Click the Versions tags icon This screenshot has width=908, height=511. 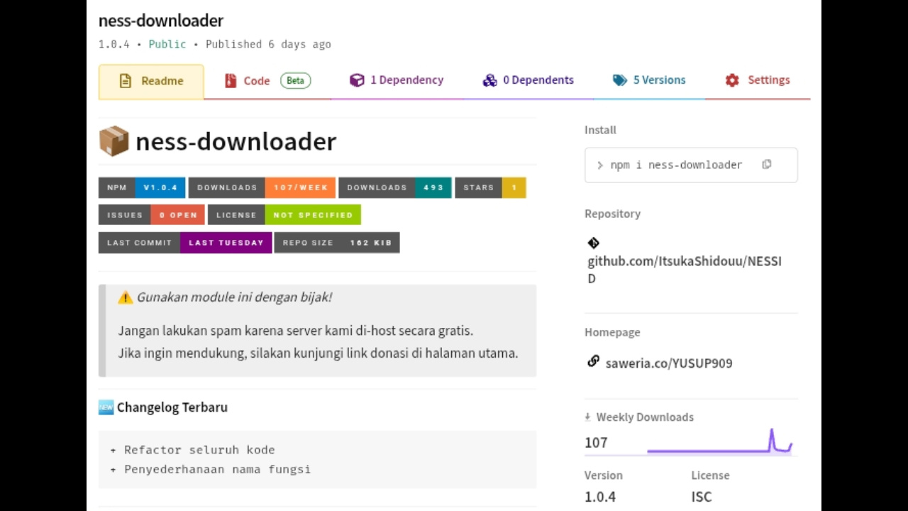[620, 80]
